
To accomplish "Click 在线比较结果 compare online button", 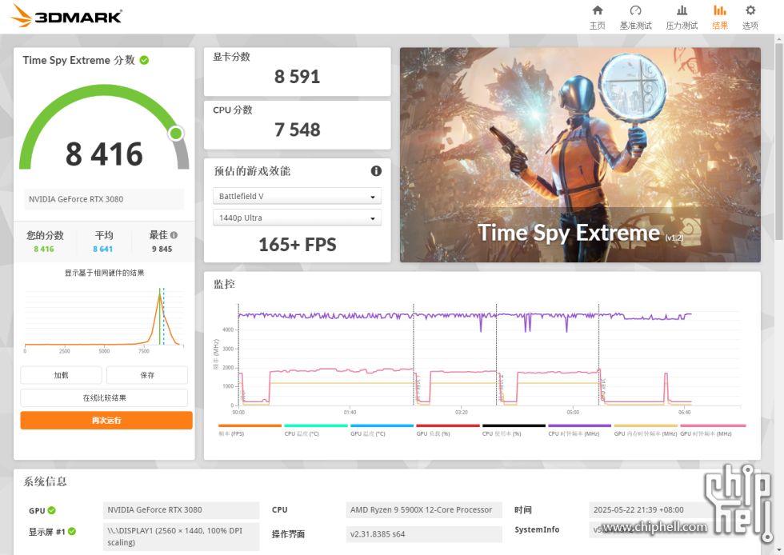I will pos(104,397).
